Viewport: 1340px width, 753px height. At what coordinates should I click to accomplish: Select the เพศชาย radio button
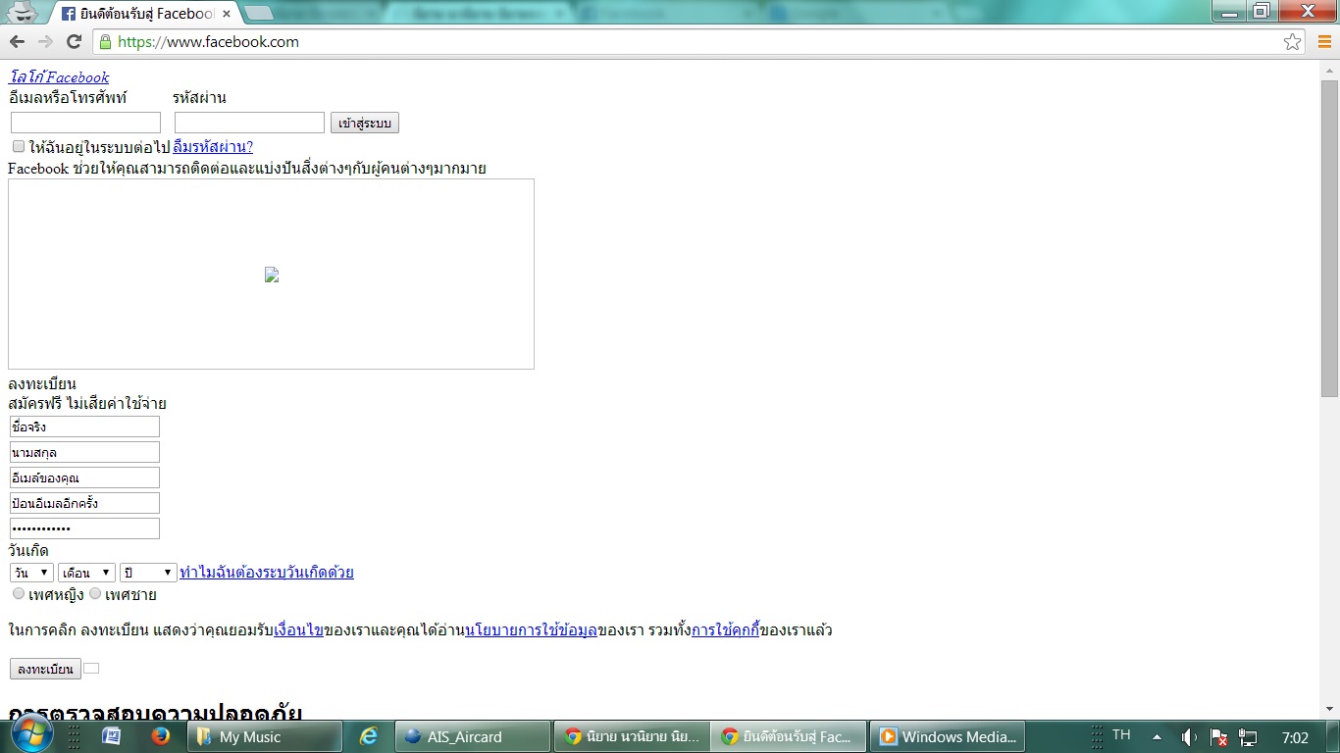click(95, 593)
